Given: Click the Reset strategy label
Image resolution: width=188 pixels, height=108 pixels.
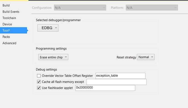Looking at the screenshot, I should tap(126, 57).
